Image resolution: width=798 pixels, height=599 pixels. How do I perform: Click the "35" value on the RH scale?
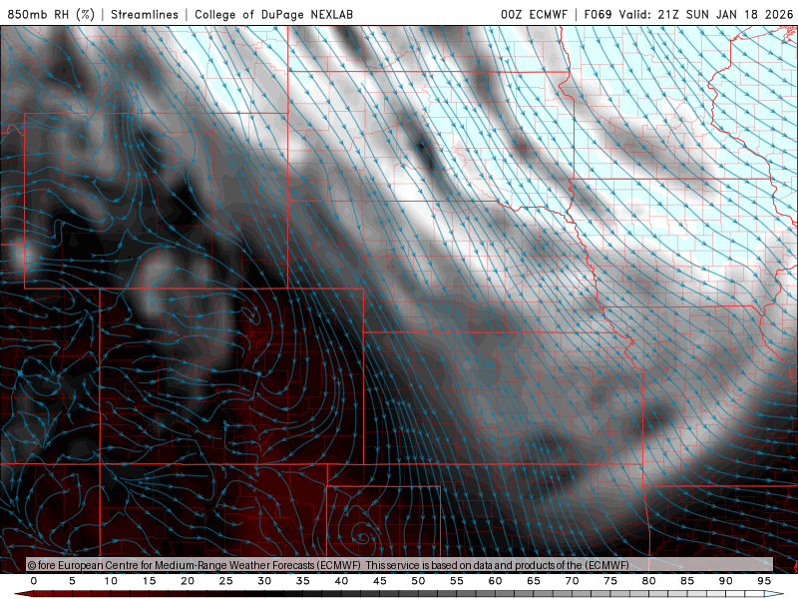[x=303, y=581]
